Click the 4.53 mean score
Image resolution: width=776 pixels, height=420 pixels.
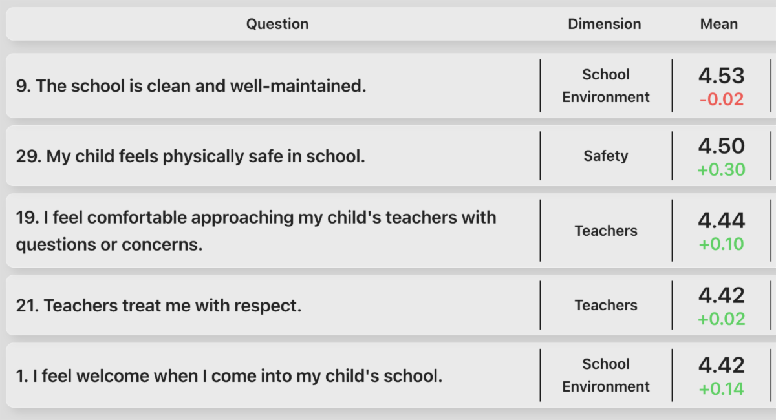721,76
